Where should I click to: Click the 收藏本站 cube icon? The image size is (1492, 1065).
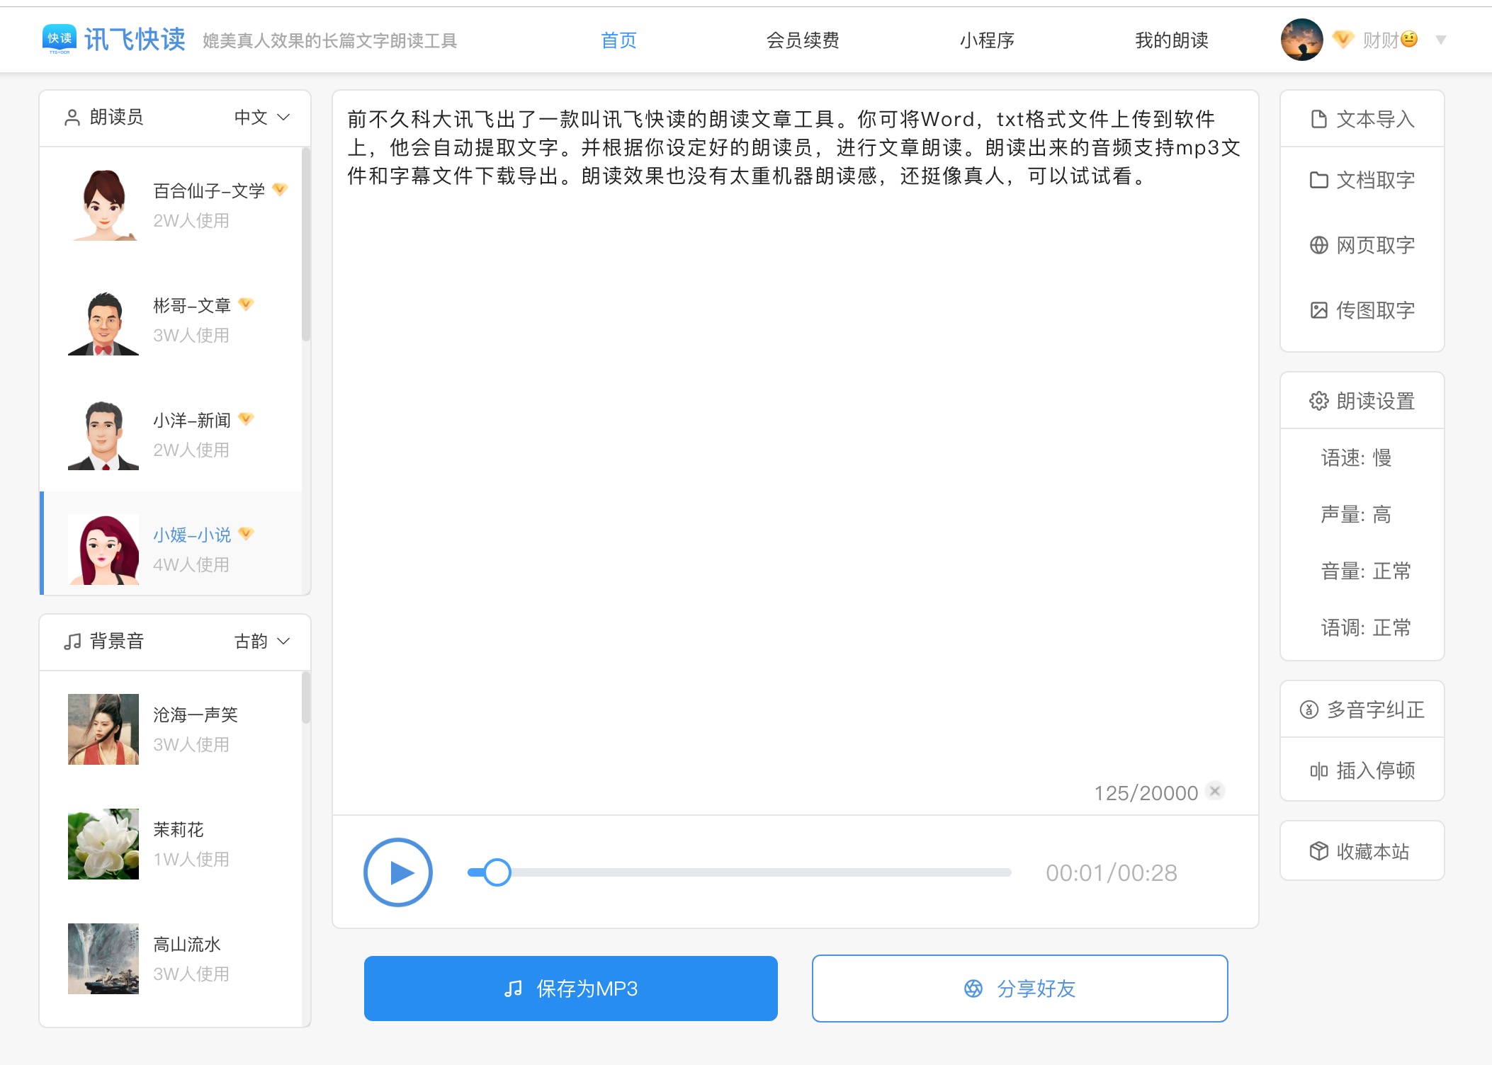click(1318, 851)
